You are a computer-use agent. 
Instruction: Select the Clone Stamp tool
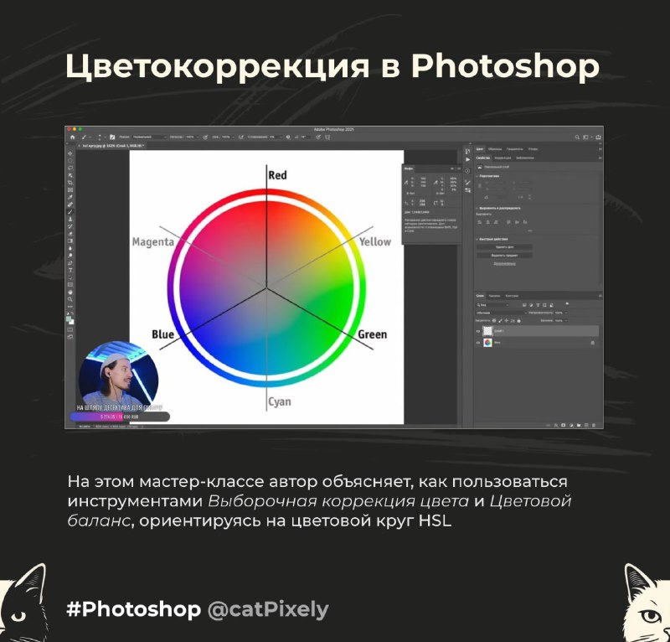click(70, 219)
